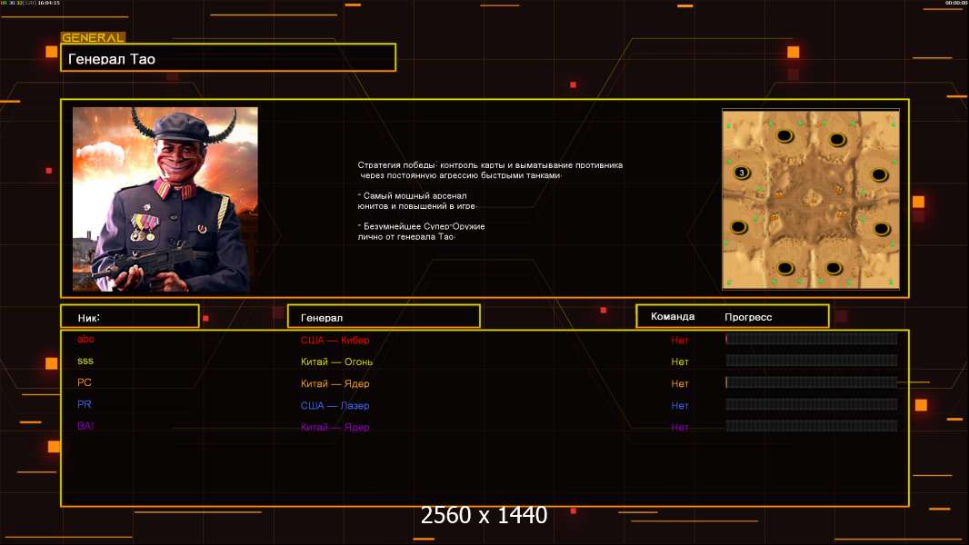The height and width of the screenshot is (545, 969).
Task: Click the 'Команда' column header
Action: click(x=673, y=316)
